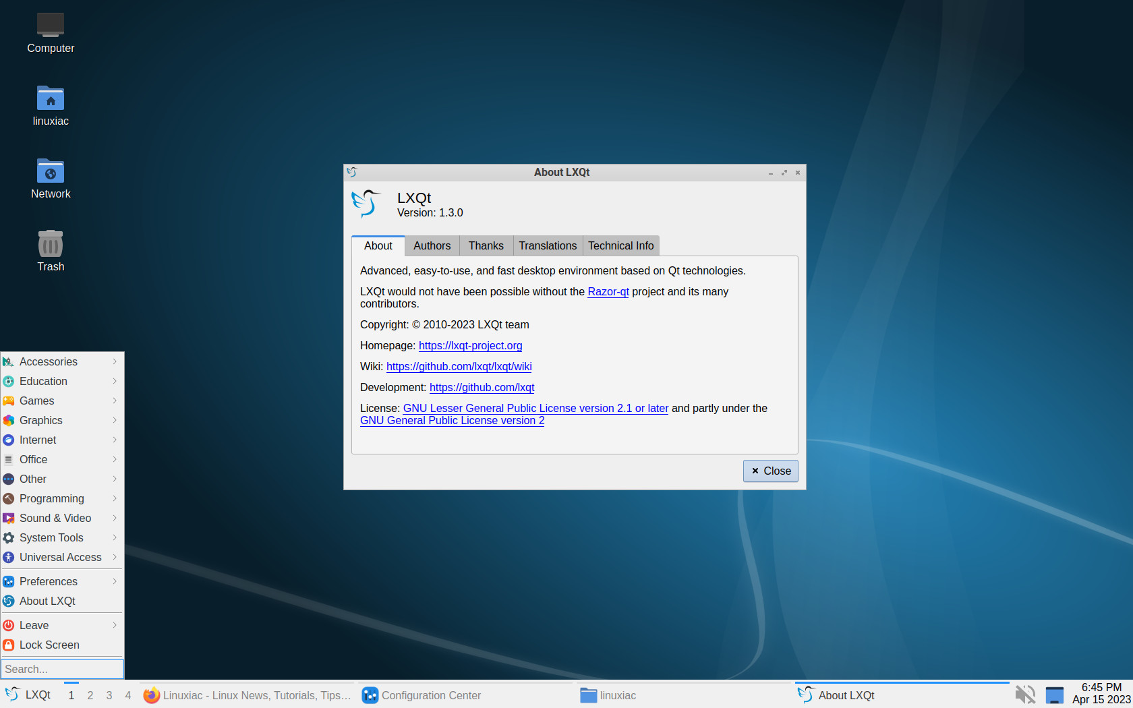Minimize the About LXQt window
1133x708 pixels.
pyautogui.click(x=771, y=173)
